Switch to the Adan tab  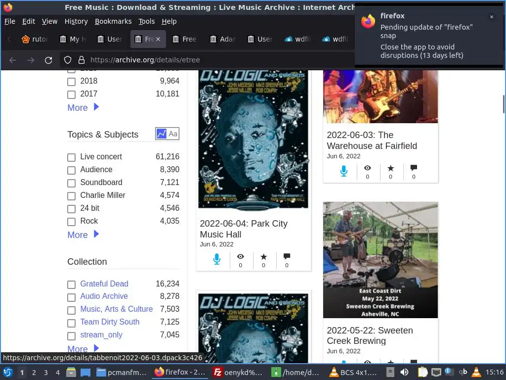click(x=223, y=39)
